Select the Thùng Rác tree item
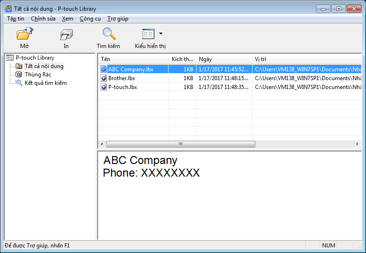This screenshot has height=253, width=366. tap(37, 75)
